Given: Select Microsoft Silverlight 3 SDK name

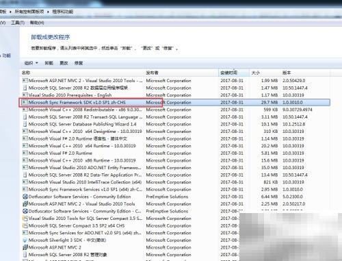Looking at the screenshot, I should pos(67,240).
